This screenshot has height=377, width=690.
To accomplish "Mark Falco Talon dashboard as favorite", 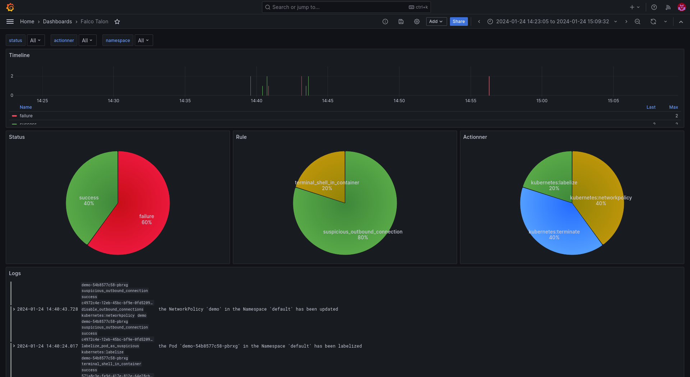I will (x=117, y=22).
